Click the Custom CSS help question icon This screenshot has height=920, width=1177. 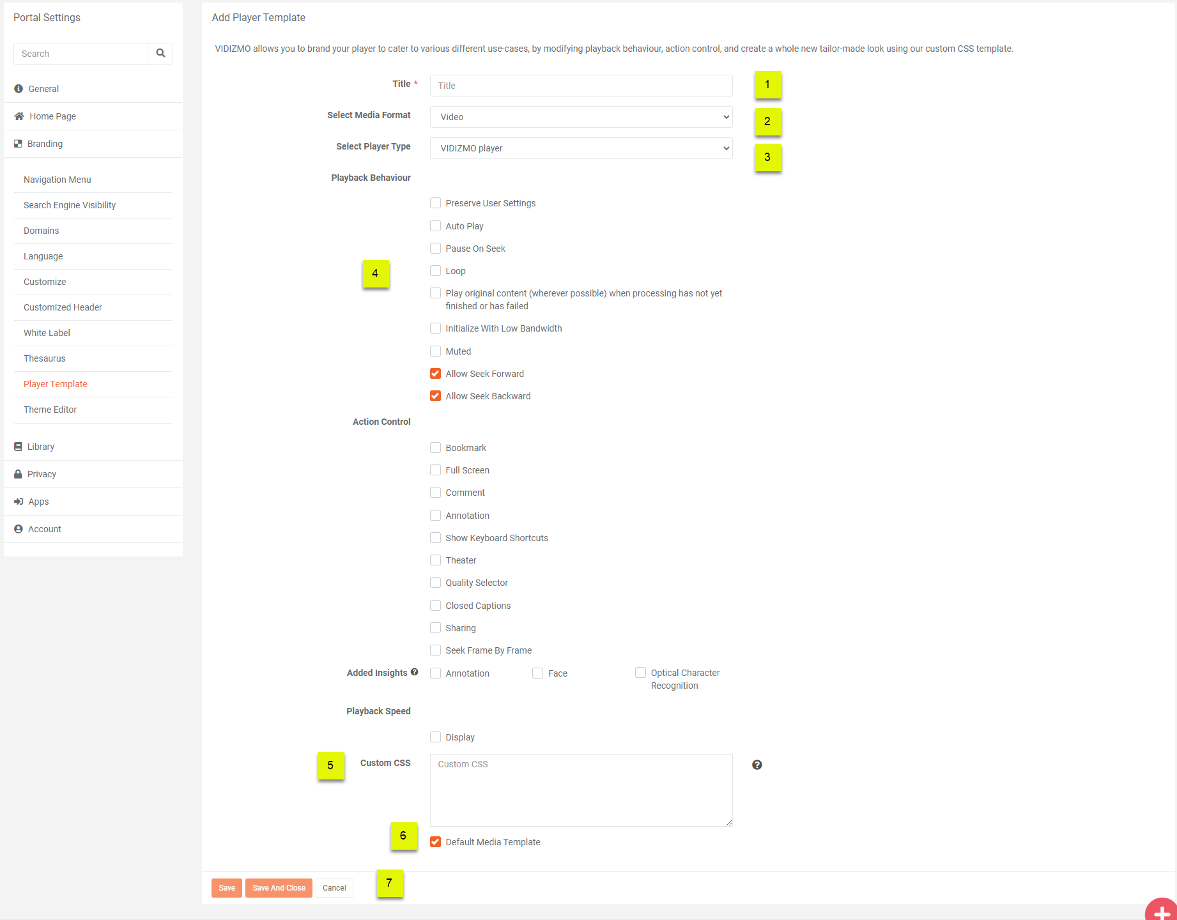pos(757,765)
